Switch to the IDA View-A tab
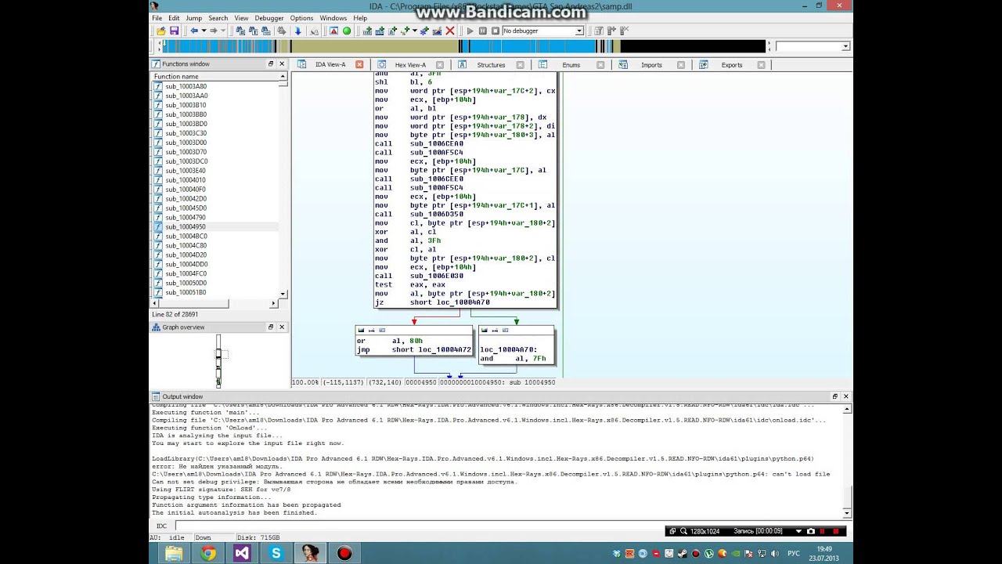1002x564 pixels. (330, 65)
